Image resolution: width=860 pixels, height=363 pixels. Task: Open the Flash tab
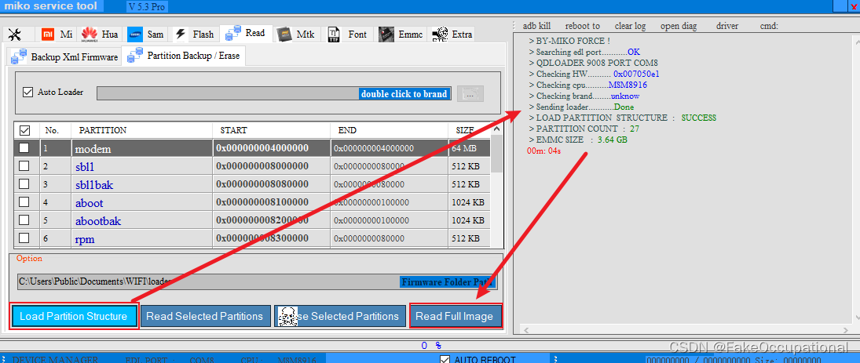click(194, 34)
